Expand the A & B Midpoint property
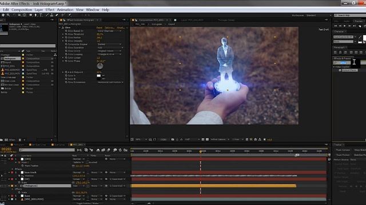 coord(63,72)
